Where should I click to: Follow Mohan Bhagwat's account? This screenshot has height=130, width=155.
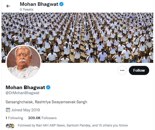(139, 70)
